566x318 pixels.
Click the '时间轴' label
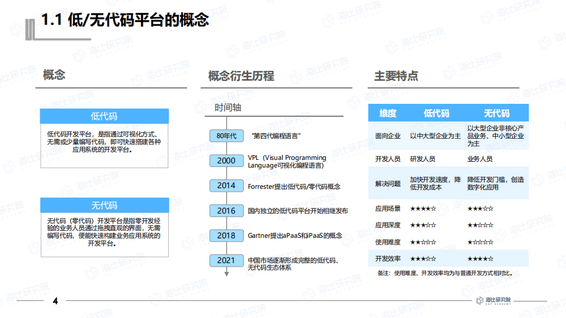click(x=228, y=107)
